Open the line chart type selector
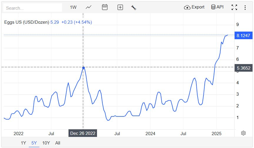The image size is (254, 148). [88, 7]
